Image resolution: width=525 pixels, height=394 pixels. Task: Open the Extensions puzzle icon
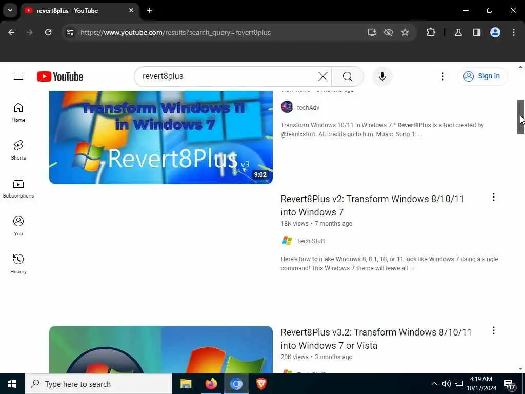point(431,32)
